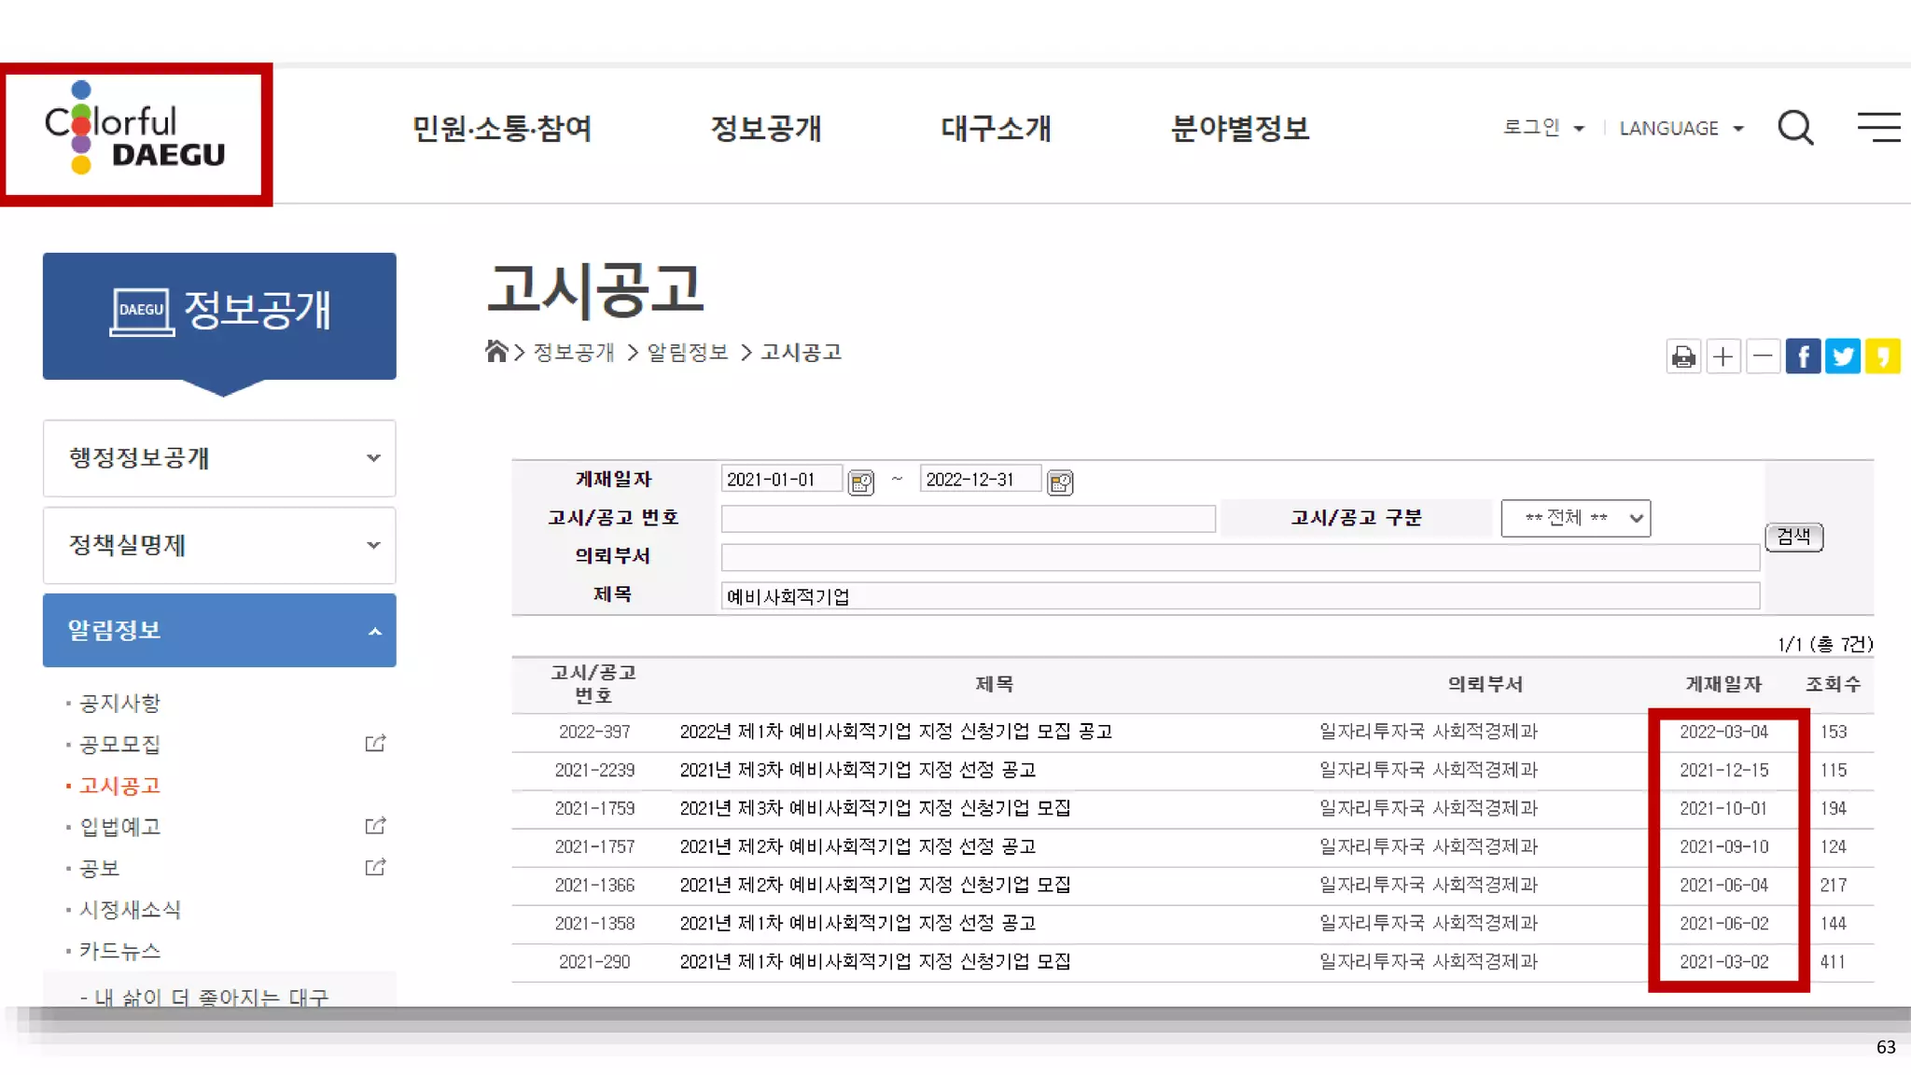
Task: Click the print page icon
Action: [1683, 356]
